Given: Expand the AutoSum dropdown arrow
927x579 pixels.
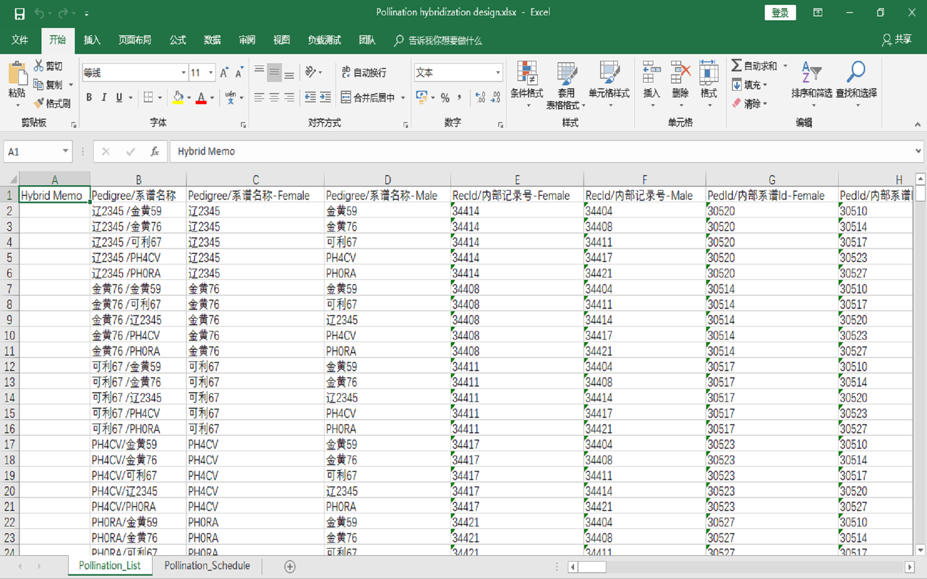Looking at the screenshot, I should [x=786, y=66].
